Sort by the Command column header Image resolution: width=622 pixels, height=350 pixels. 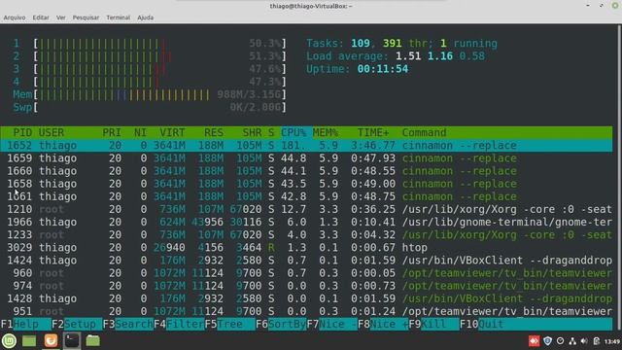coord(424,132)
